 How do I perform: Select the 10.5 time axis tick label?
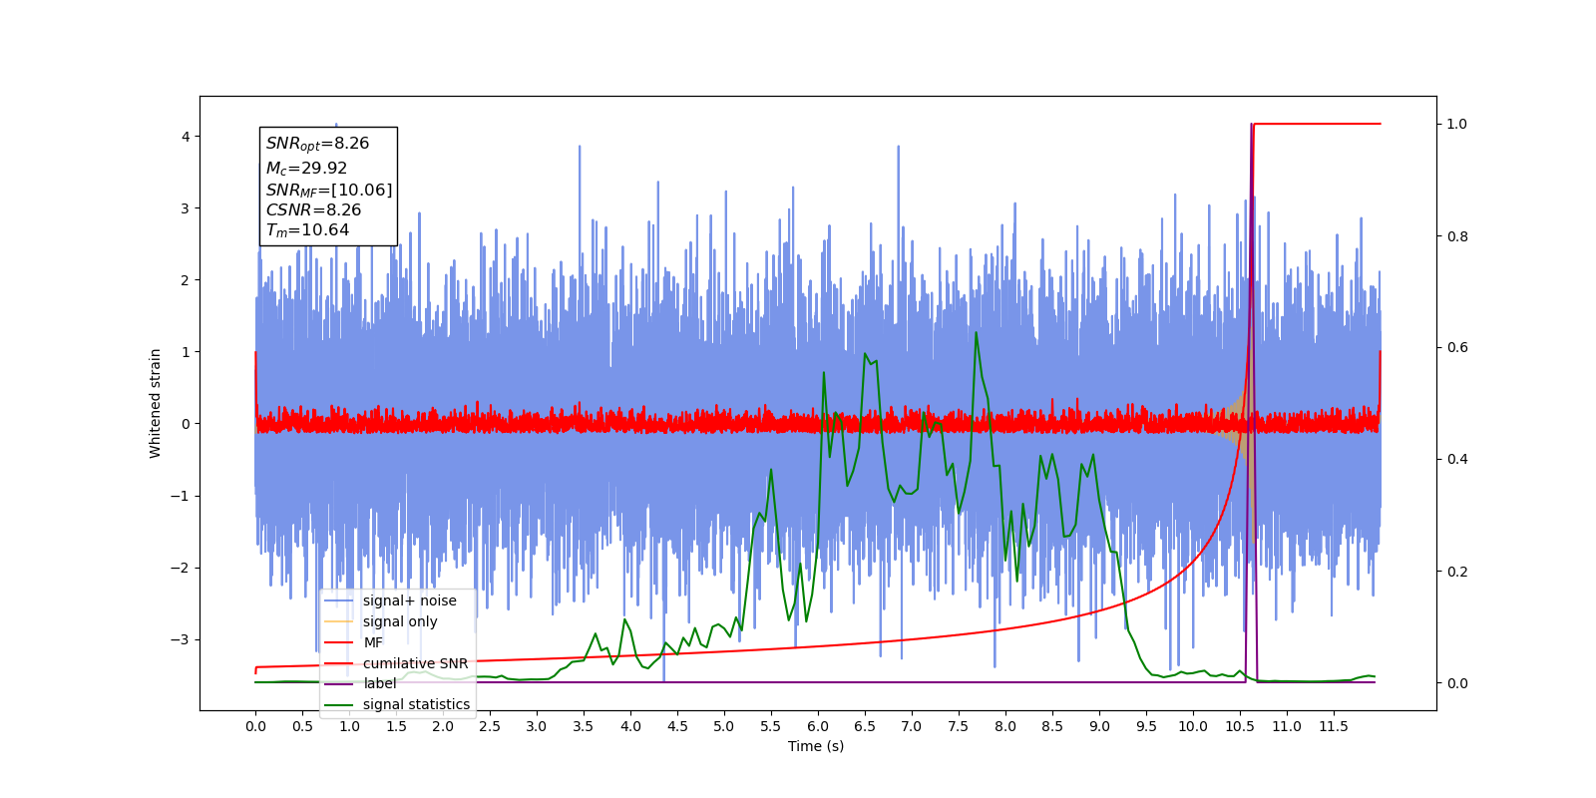click(x=1240, y=726)
